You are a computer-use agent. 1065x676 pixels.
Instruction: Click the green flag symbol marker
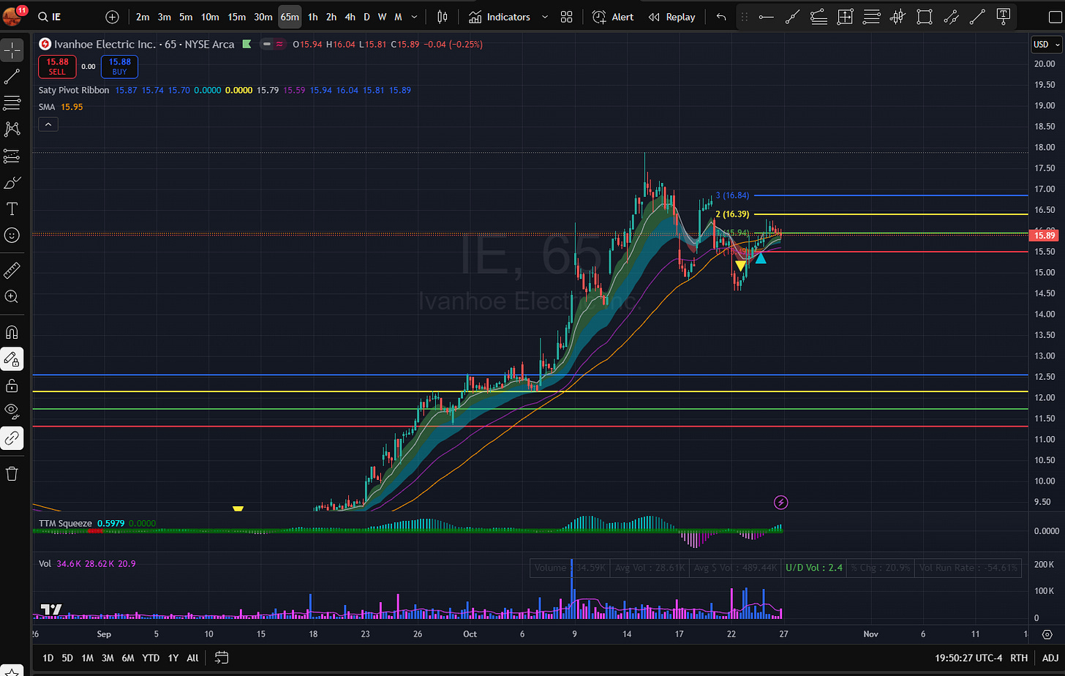point(247,44)
